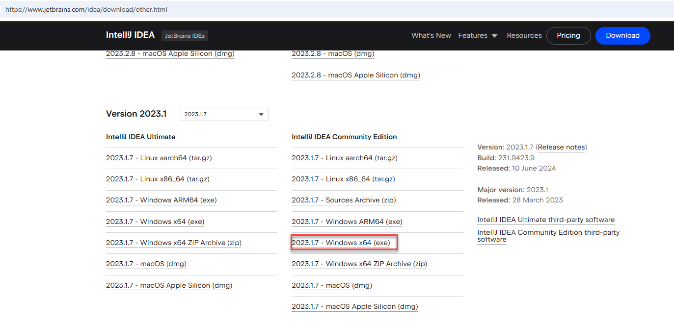Viewport: 674px width, 323px height.
Task: Click the Released 28 March 2023 text
Action: point(520,200)
